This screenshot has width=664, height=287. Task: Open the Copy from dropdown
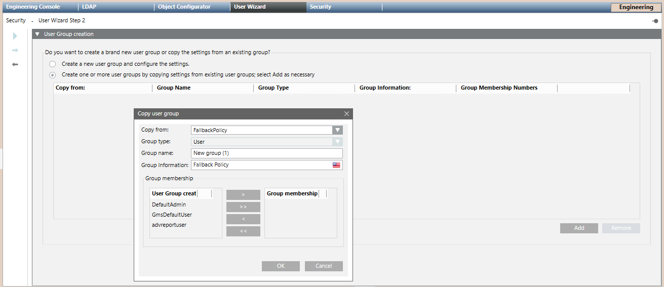337,130
